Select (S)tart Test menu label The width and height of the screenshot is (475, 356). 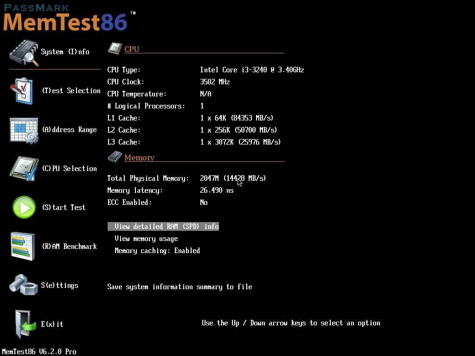(64, 207)
